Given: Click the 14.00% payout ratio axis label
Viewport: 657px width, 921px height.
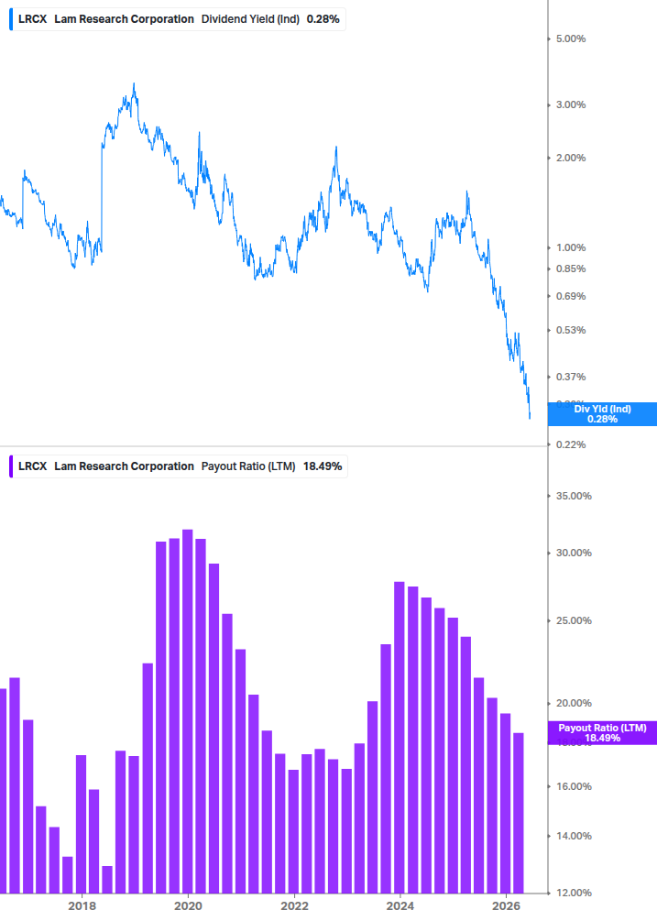Looking at the screenshot, I should coord(574,836).
